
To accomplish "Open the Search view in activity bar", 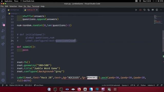I will [3, 17].
